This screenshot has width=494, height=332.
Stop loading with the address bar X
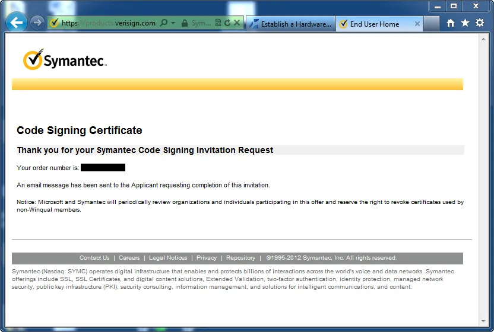point(237,23)
